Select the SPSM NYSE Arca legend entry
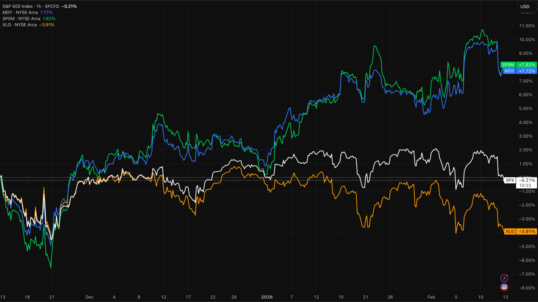Screen dimensions: 538x302 [21, 18]
